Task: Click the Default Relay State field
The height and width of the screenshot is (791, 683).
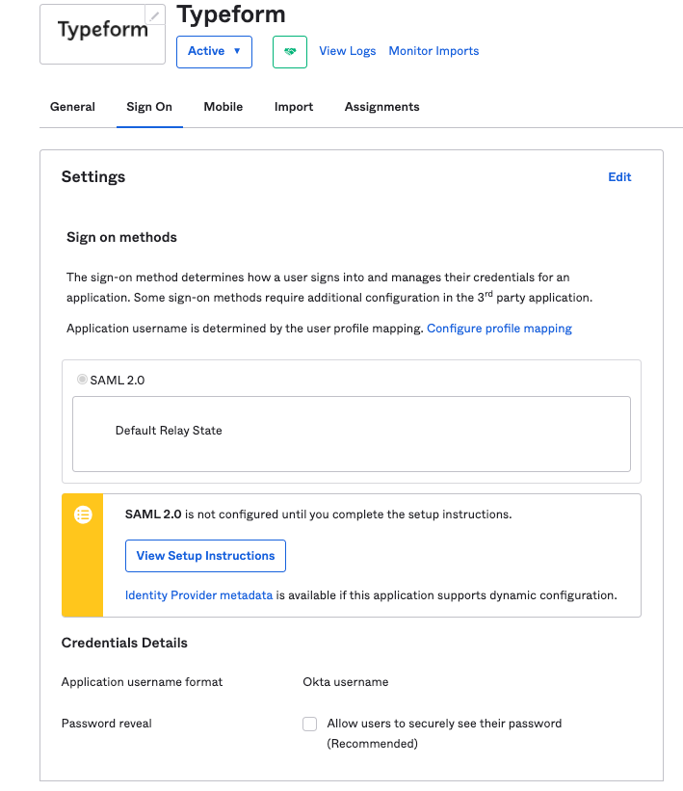Action: [x=351, y=434]
